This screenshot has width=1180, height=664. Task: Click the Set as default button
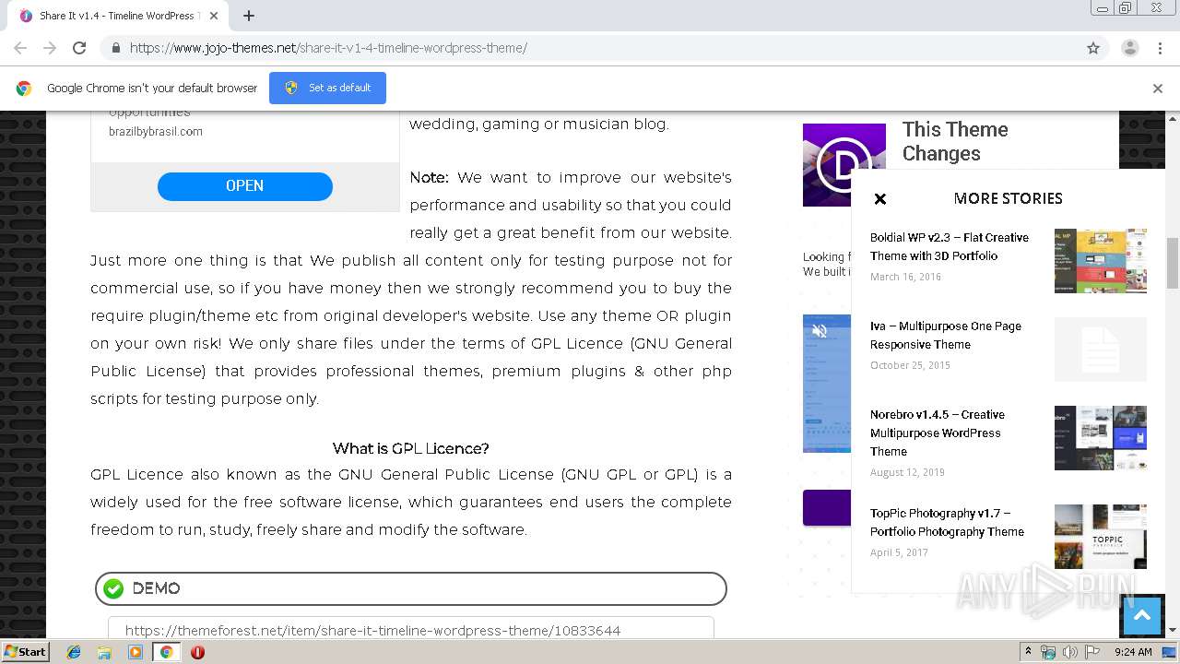coord(327,88)
